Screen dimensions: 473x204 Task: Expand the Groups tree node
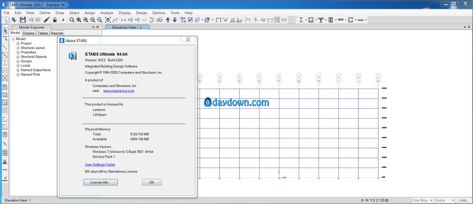coord(18,61)
